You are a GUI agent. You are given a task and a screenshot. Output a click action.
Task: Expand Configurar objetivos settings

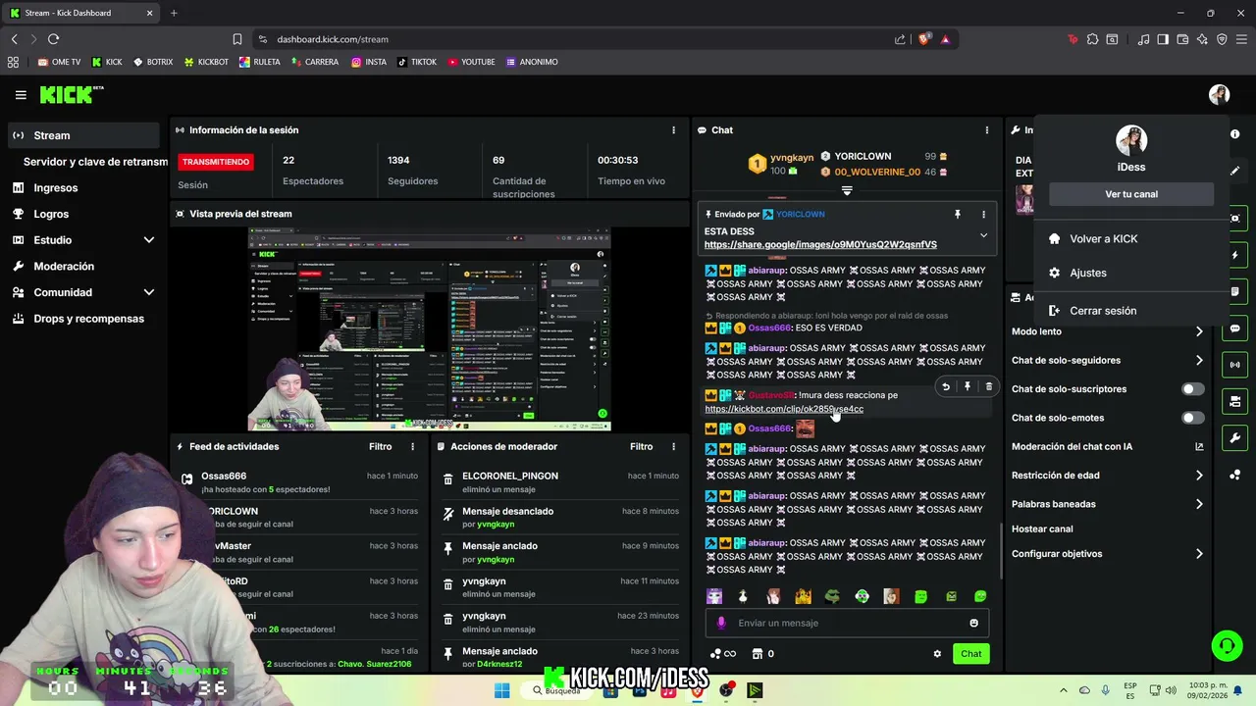1199,554
